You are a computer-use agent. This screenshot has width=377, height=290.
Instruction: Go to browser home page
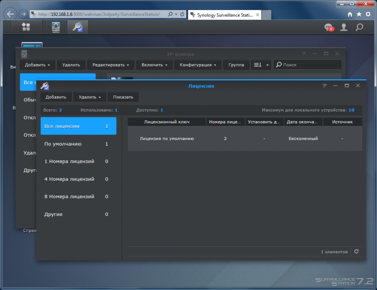(x=350, y=15)
